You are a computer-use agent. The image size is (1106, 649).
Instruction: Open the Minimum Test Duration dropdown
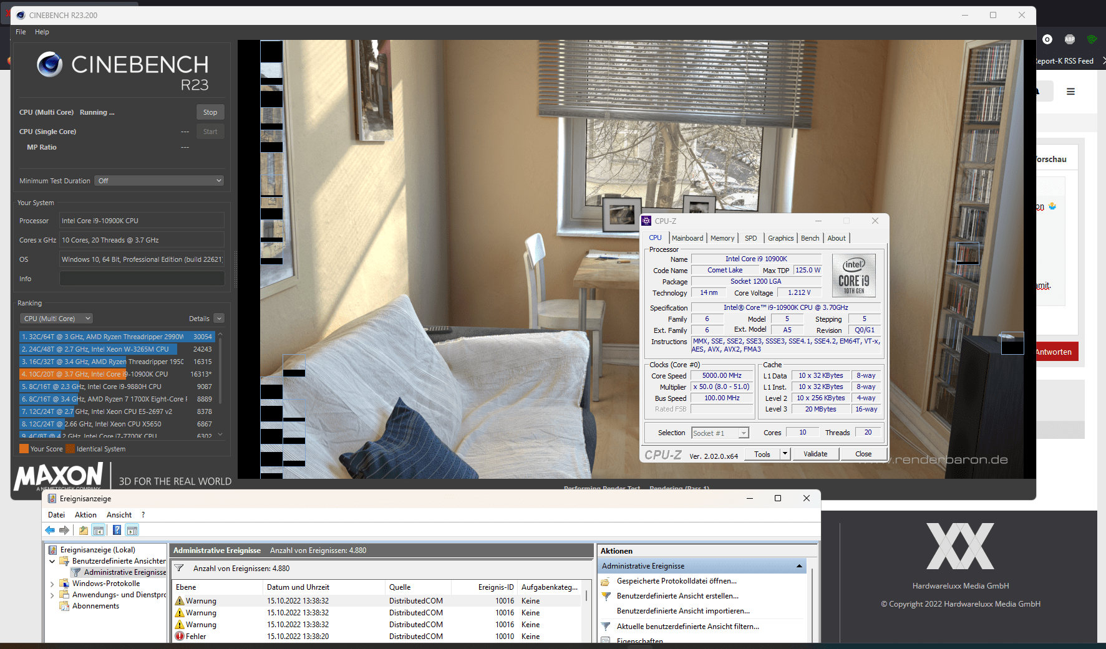point(160,181)
